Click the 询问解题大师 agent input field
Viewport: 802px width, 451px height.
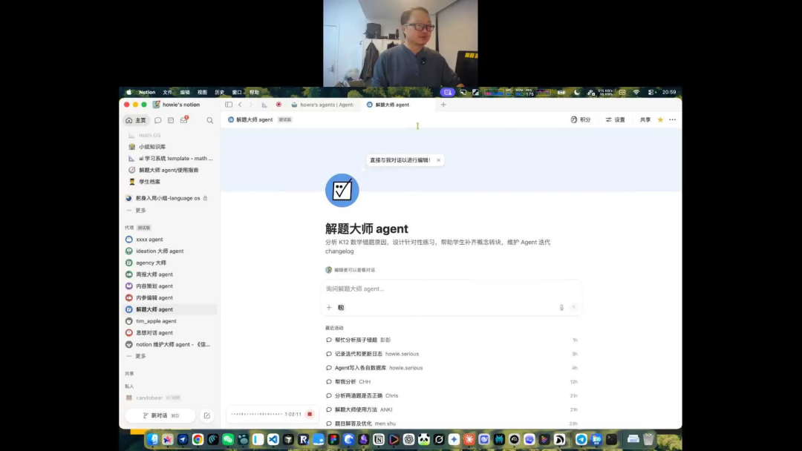tap(451, 289)
